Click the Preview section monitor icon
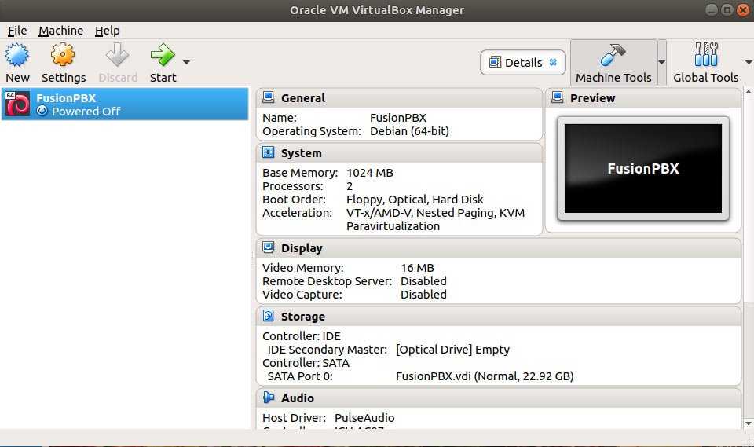Viewport: 754px width, 447px height. click(558, 97)
